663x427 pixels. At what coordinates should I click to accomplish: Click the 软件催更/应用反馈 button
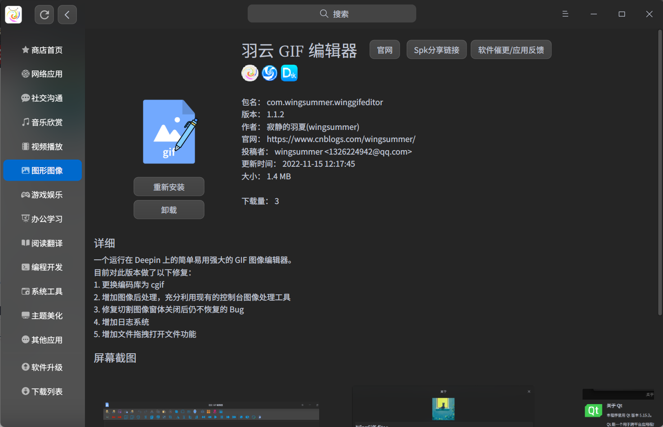click(511, 50)
